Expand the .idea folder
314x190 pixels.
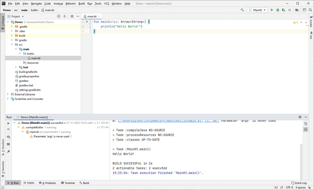12,31
